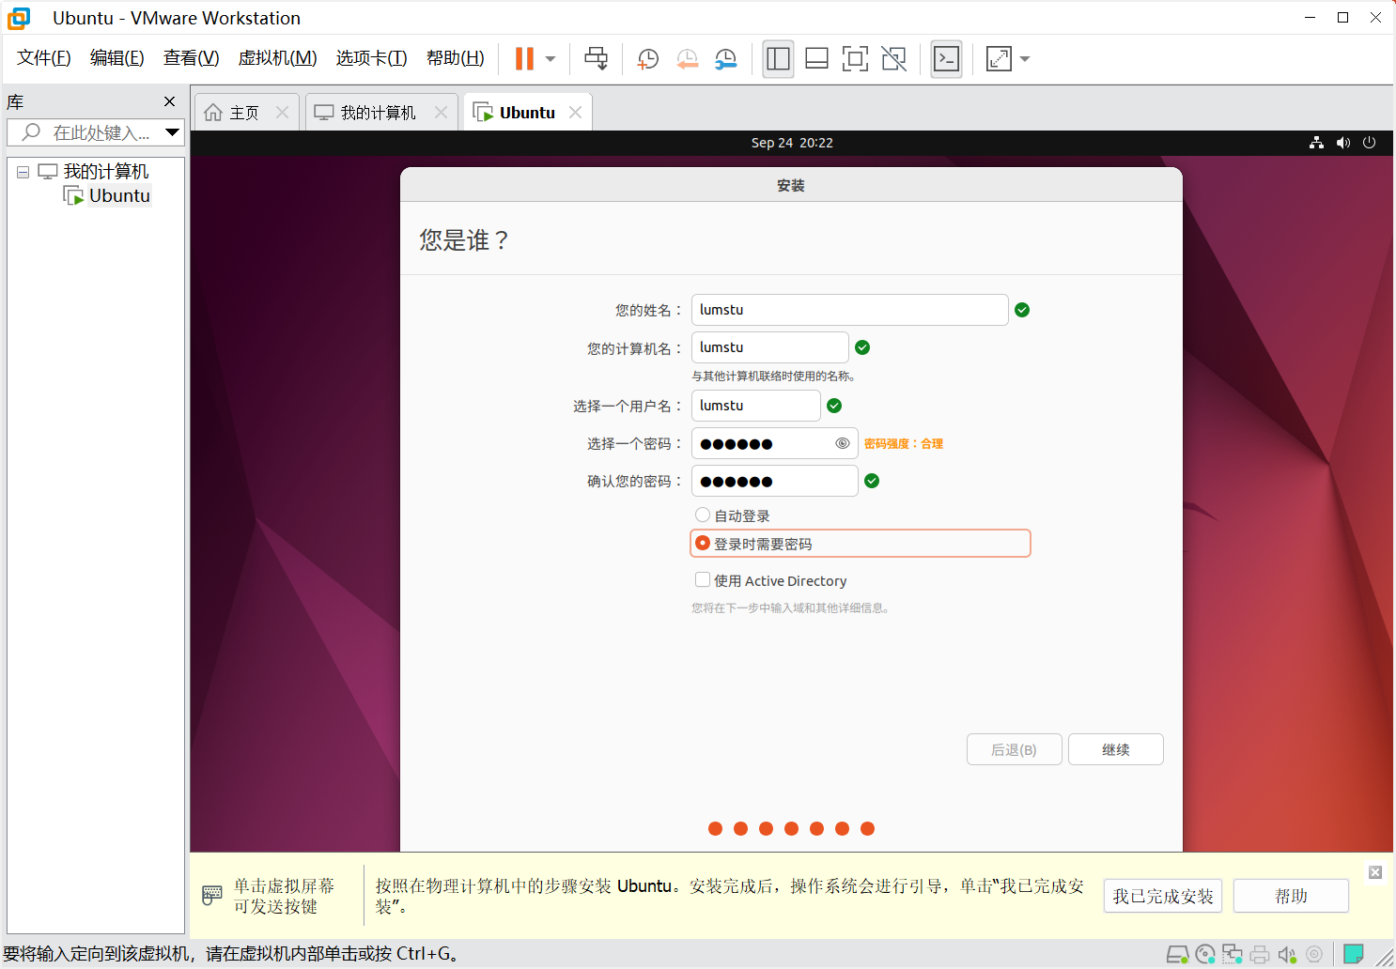Select the Ubuntu tab

(527, 113)
